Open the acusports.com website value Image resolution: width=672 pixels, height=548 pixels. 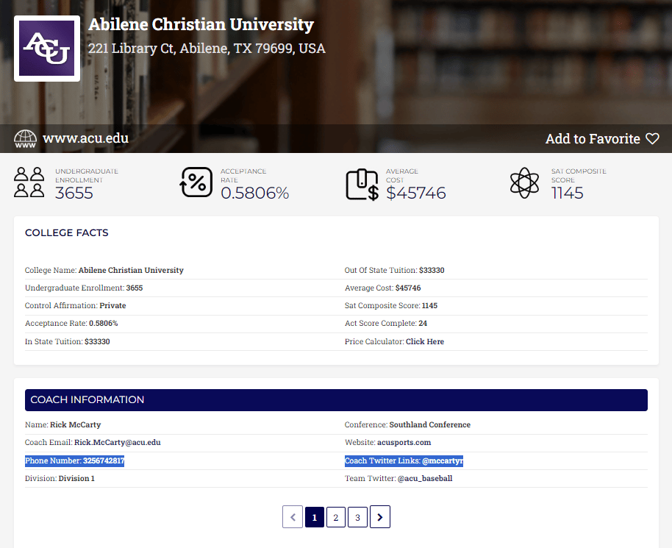point(404,442)
